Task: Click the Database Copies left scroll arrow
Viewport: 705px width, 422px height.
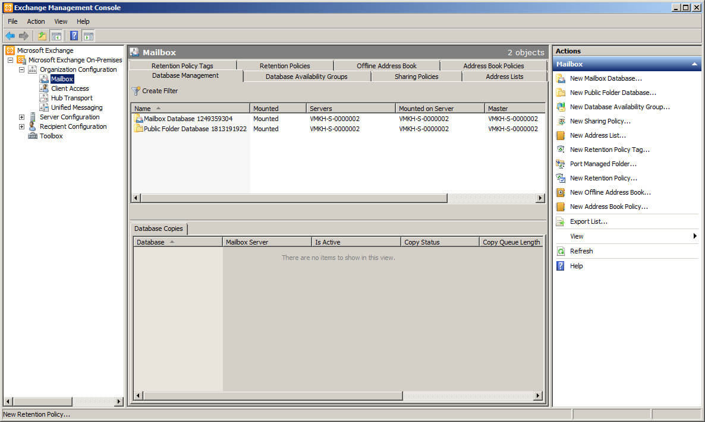Action: pos(138,395)
